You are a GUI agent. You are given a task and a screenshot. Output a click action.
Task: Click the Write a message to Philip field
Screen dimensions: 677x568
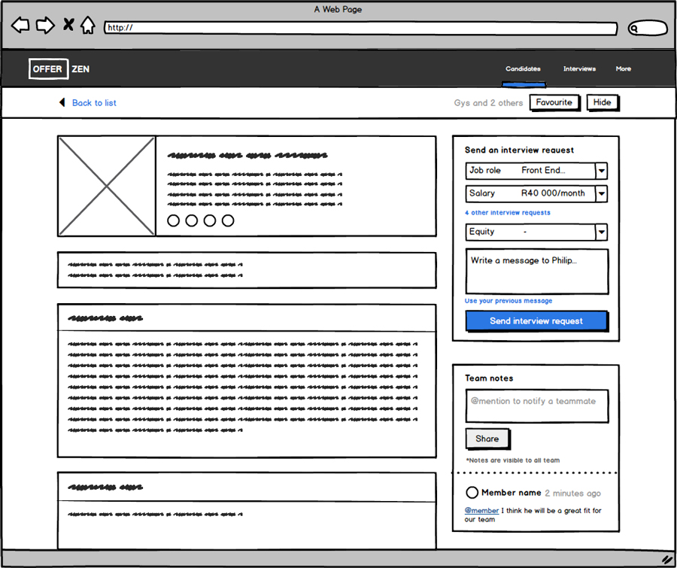(x=537, y=272)
